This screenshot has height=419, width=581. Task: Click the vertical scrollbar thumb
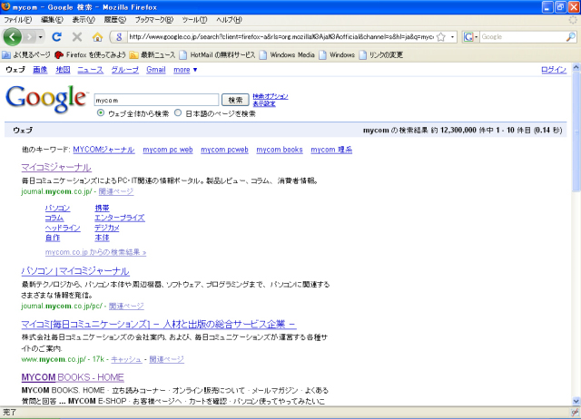coord(576,132)
